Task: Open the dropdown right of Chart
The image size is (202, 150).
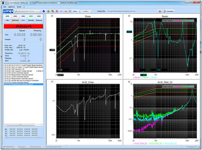Action: click(91, 11)
